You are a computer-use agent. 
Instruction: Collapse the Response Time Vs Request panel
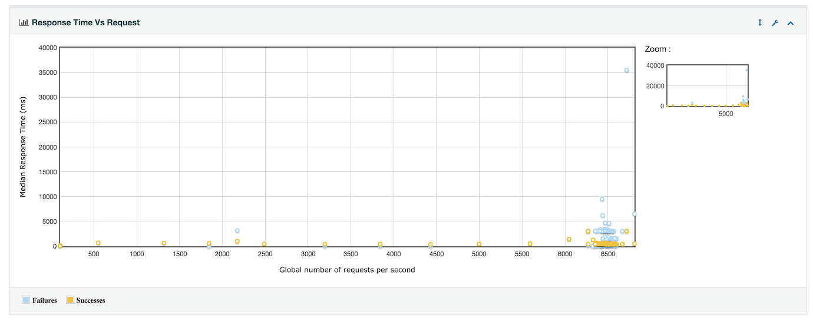[x=791, y=23]
